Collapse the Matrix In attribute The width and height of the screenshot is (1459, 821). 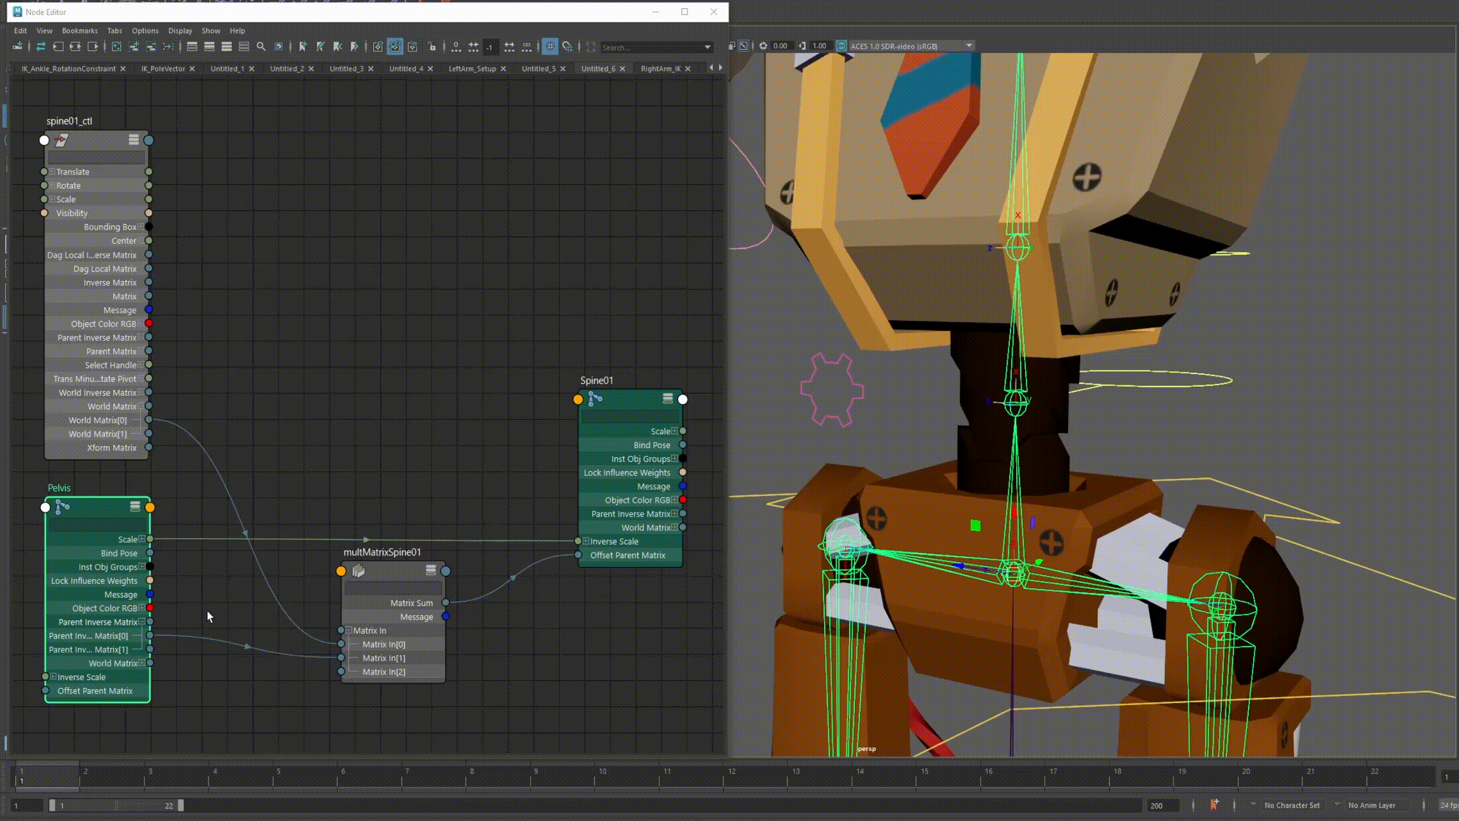pos(348,630)
